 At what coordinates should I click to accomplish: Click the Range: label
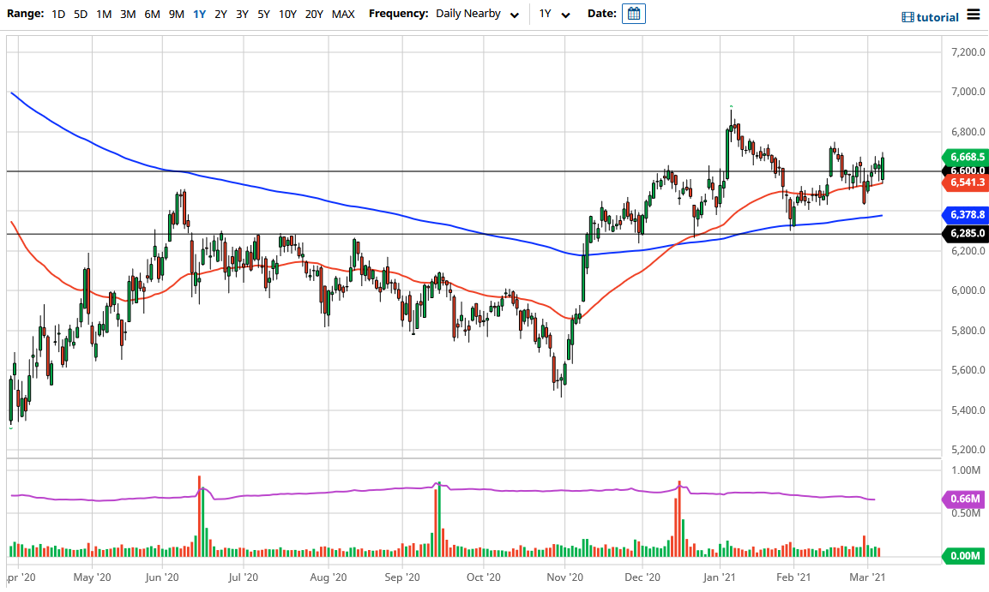pyautogui.click(x=25, y=14)
